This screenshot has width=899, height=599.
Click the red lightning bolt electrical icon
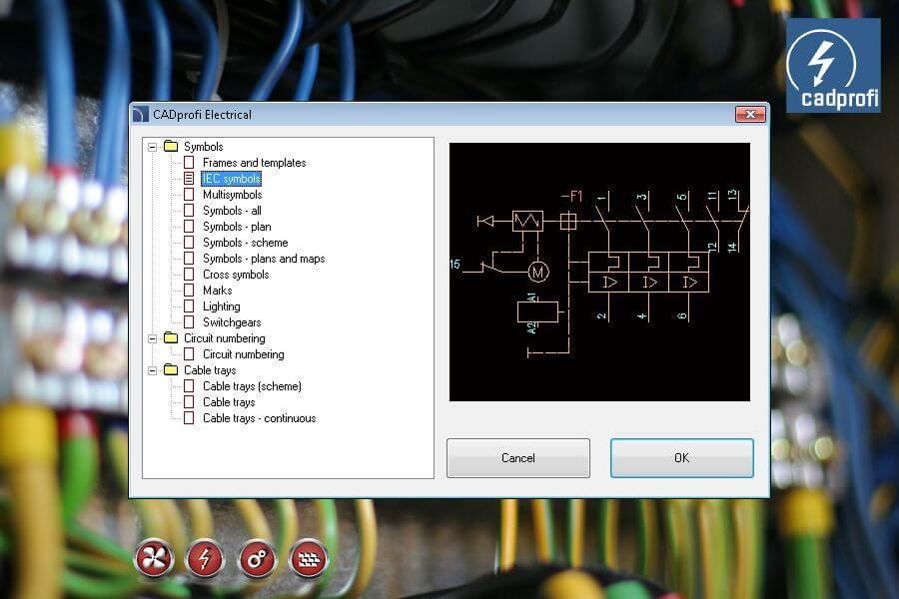(x=206, y=558)
